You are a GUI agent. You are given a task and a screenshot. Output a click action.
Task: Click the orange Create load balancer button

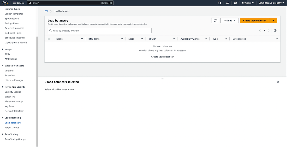[x=254, y=21]
